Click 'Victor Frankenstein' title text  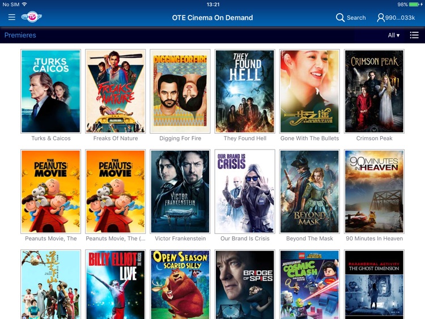[180, 239]
